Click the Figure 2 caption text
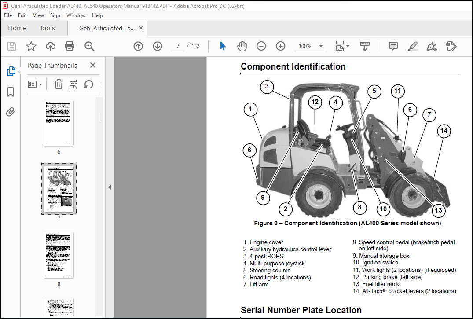 (x=348, y=223)
